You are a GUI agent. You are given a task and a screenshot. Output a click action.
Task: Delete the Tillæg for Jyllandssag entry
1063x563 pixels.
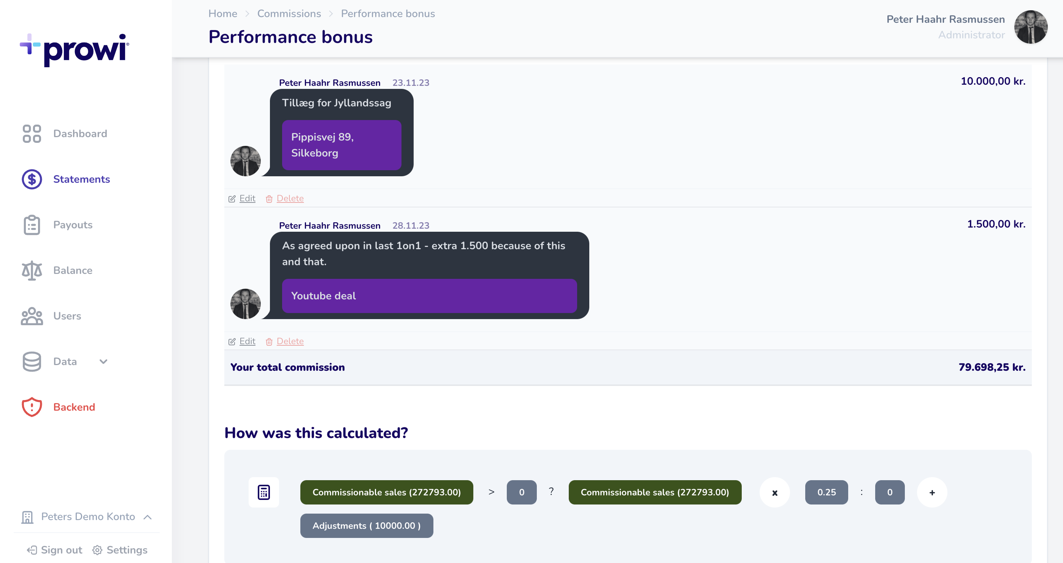(290, 198)
